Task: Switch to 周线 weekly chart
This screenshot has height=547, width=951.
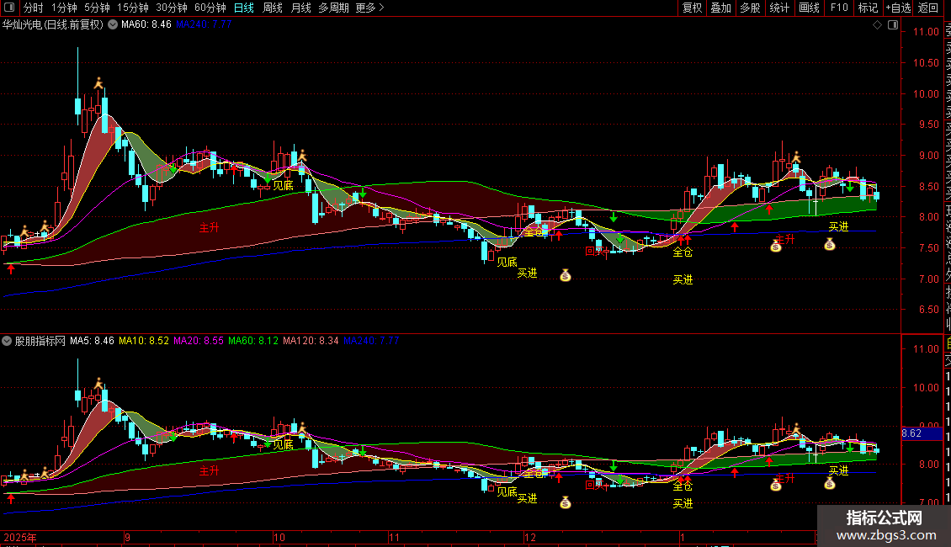Action: (273, 8)
